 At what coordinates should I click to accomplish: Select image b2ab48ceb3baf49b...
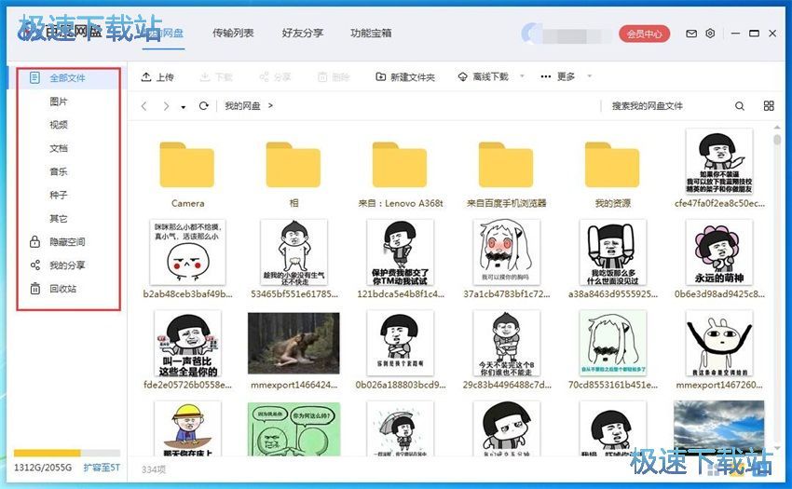pyautogui.click(x=187, y=259)
